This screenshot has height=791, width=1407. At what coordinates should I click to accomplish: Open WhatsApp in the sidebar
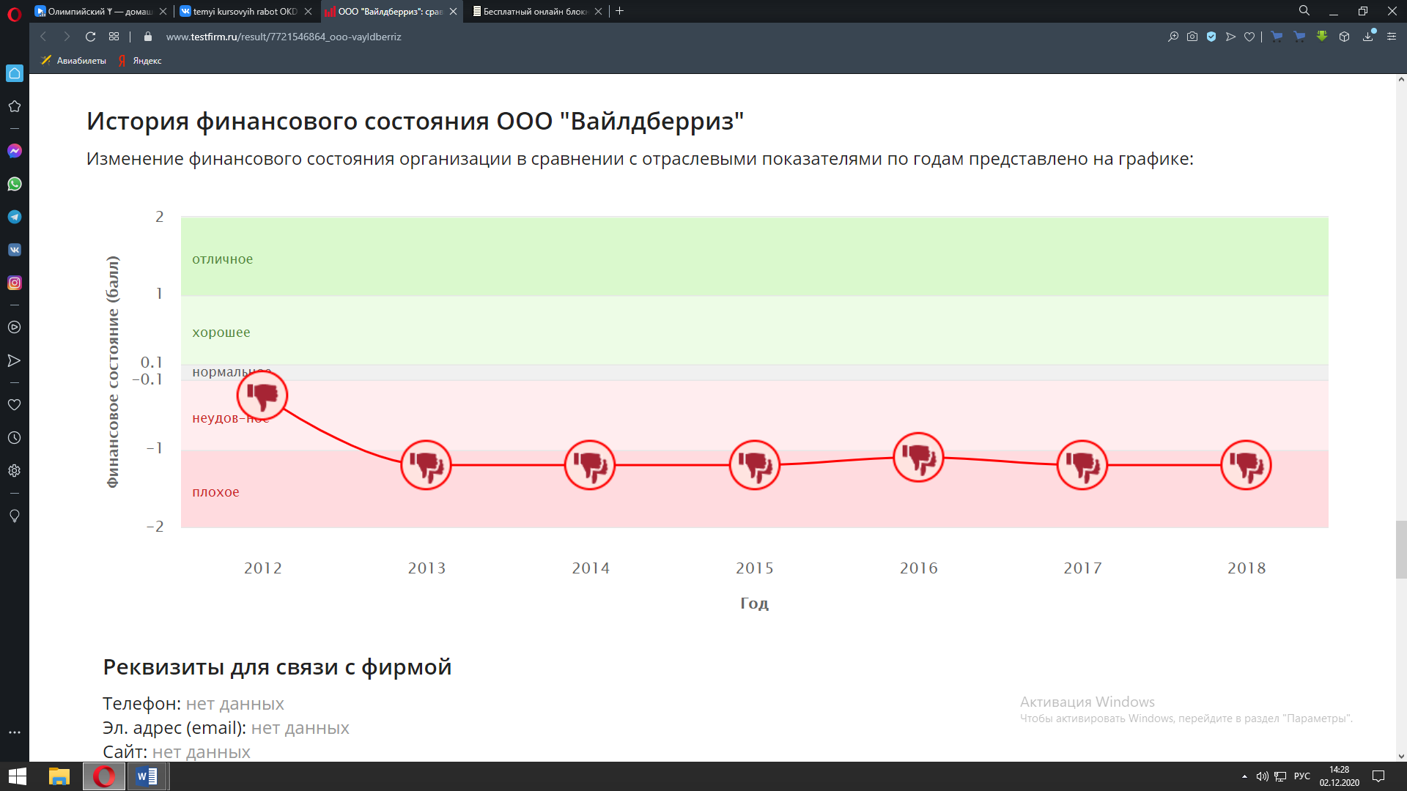point(15,184)
